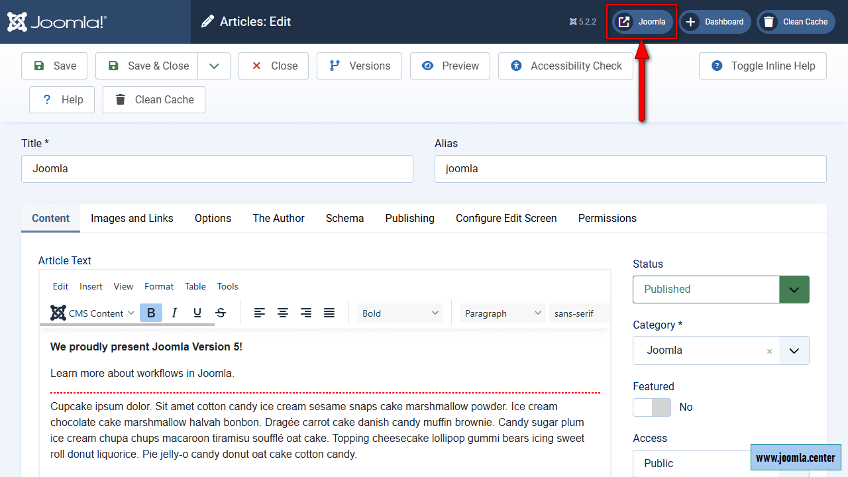Toggle Italic formatting in editor
848x477 pixels.
point(174,313)
